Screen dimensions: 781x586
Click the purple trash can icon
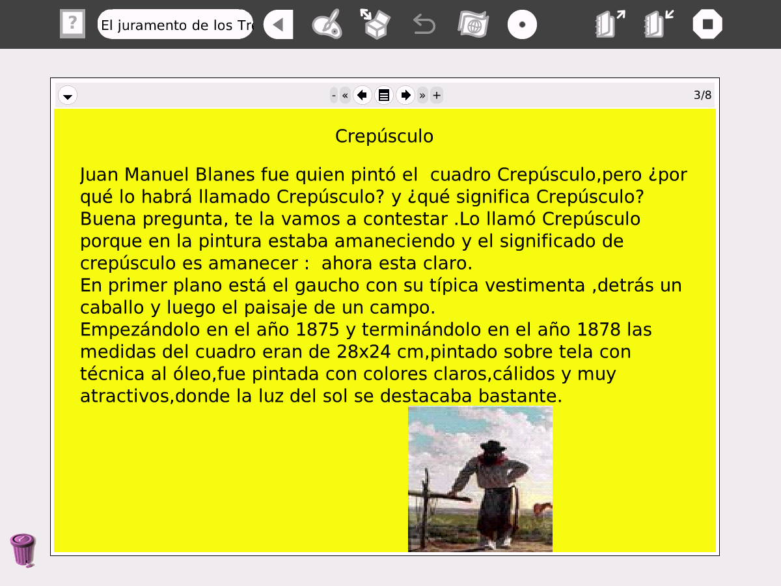(x=23, y=550)
